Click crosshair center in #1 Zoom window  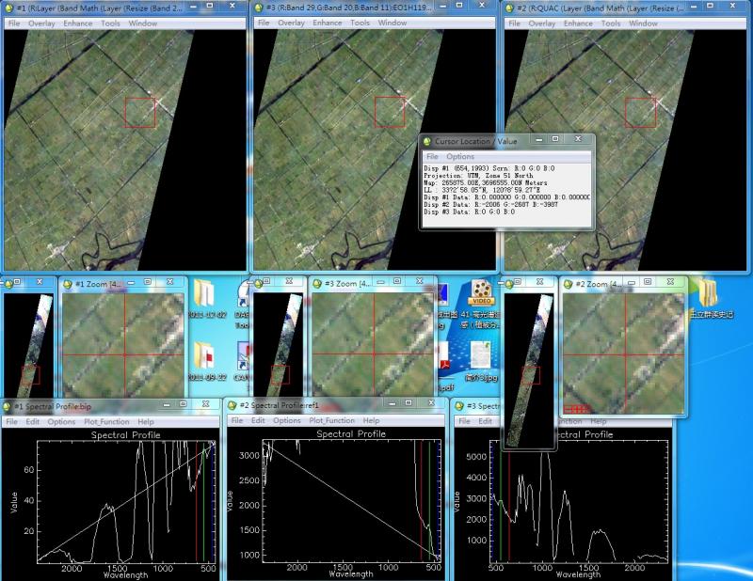[124, 355]
